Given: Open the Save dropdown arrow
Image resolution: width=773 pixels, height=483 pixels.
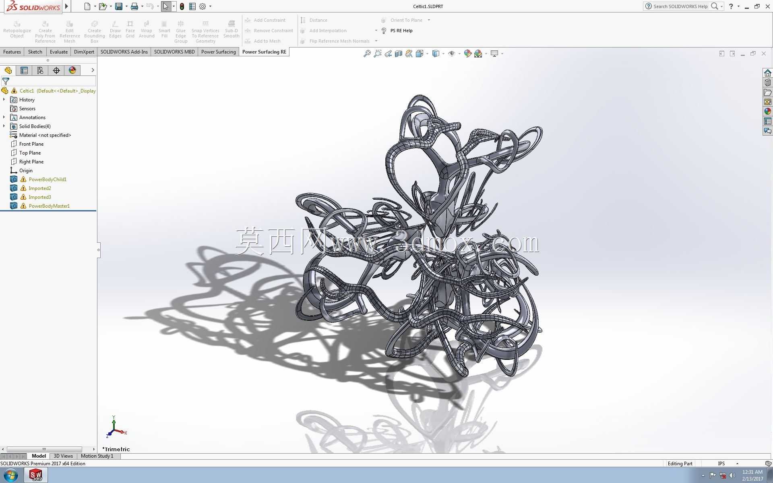Looking at the screenshot, I should tap(126, 6).
